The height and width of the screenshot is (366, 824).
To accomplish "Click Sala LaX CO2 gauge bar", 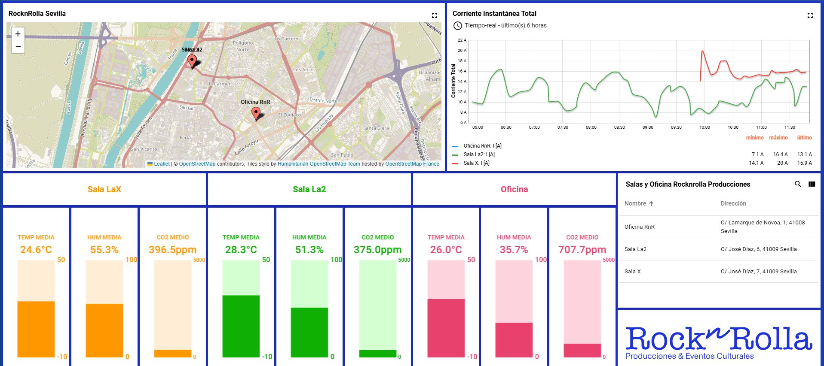I will [x=173, y=309].
